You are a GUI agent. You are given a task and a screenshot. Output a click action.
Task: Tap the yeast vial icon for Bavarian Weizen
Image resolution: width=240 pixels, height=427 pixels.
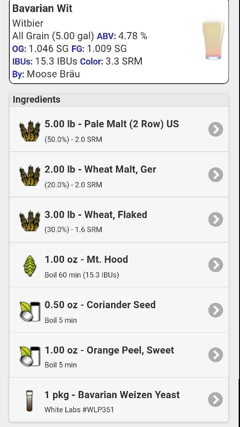tap(29, 401)
